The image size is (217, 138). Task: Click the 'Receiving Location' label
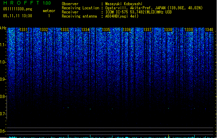pyautogui.click(x=80, y=8)
